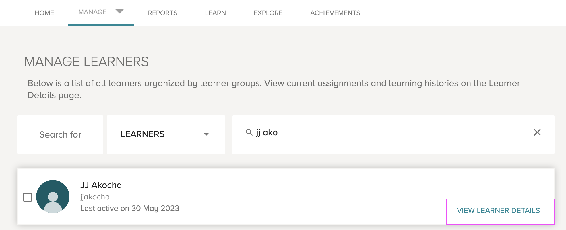
Task: Open the ACHIEVEMENTS tab
Action: [335, 13]
